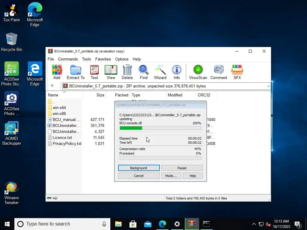
Task: Expand the archive path dropdown
Action: click(268, 86)
